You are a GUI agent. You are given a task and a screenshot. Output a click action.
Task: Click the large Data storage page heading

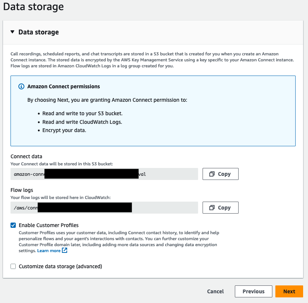(x=33, y=6)
